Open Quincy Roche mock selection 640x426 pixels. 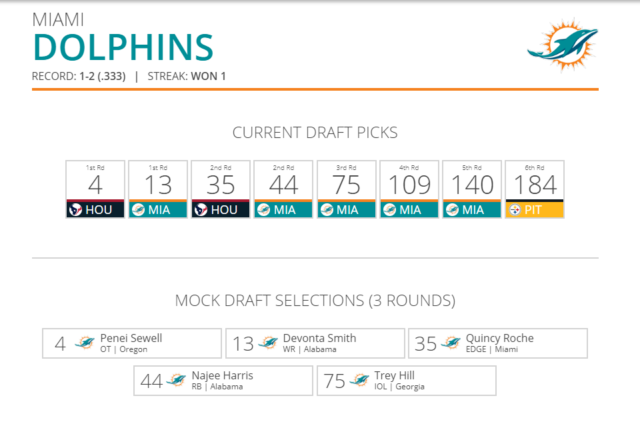tap(498, 343)
